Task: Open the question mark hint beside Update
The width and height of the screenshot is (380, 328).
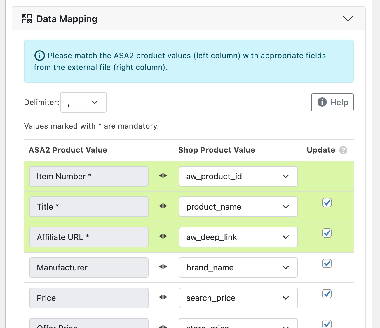Action: coord(343,150)
